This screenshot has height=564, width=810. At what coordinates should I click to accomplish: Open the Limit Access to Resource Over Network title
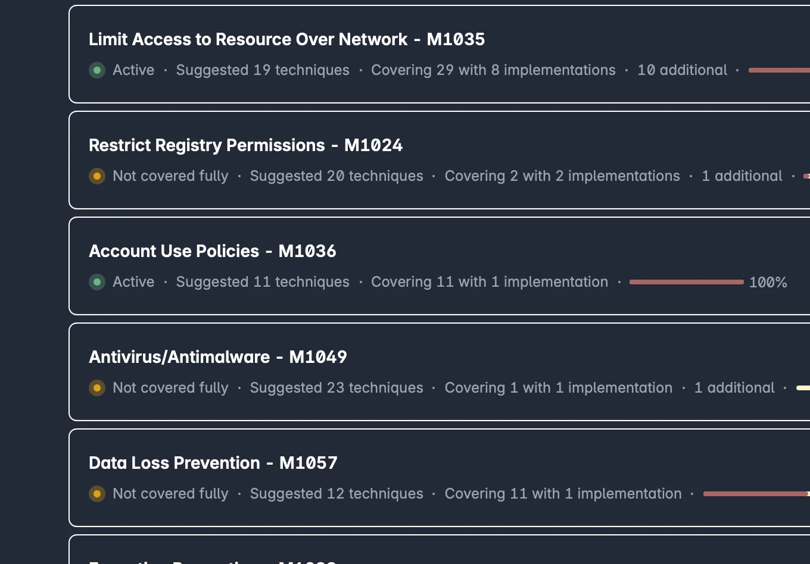[286, 39]
